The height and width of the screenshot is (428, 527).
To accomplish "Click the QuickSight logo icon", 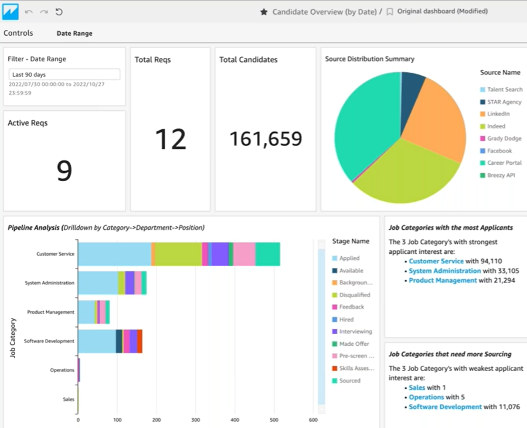I will 10,12.
